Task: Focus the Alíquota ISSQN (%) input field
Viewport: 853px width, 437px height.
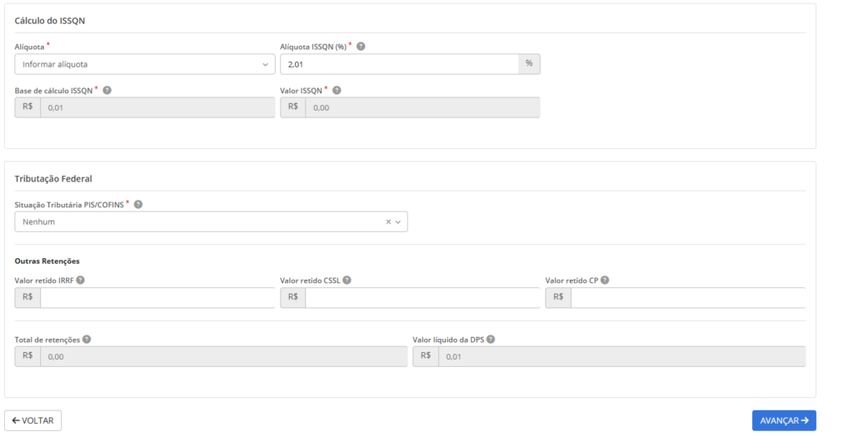Action: pos(399,64)
